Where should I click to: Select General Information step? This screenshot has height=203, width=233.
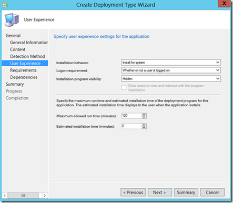pos(29,43)
